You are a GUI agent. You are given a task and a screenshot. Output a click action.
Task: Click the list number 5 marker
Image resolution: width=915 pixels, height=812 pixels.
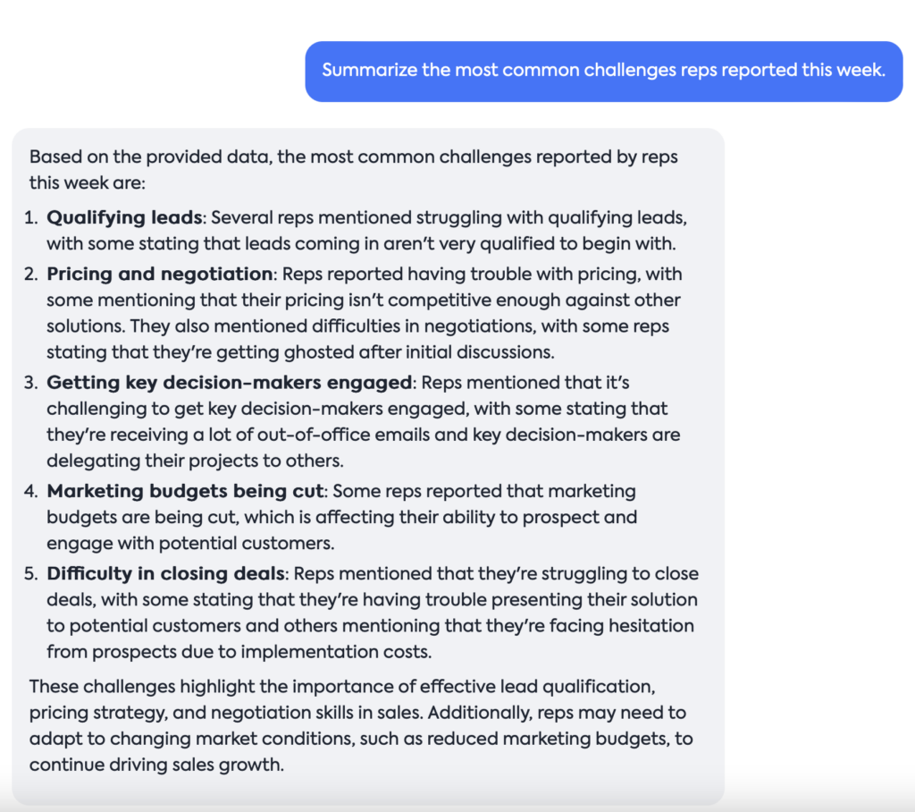pos(31,574)
